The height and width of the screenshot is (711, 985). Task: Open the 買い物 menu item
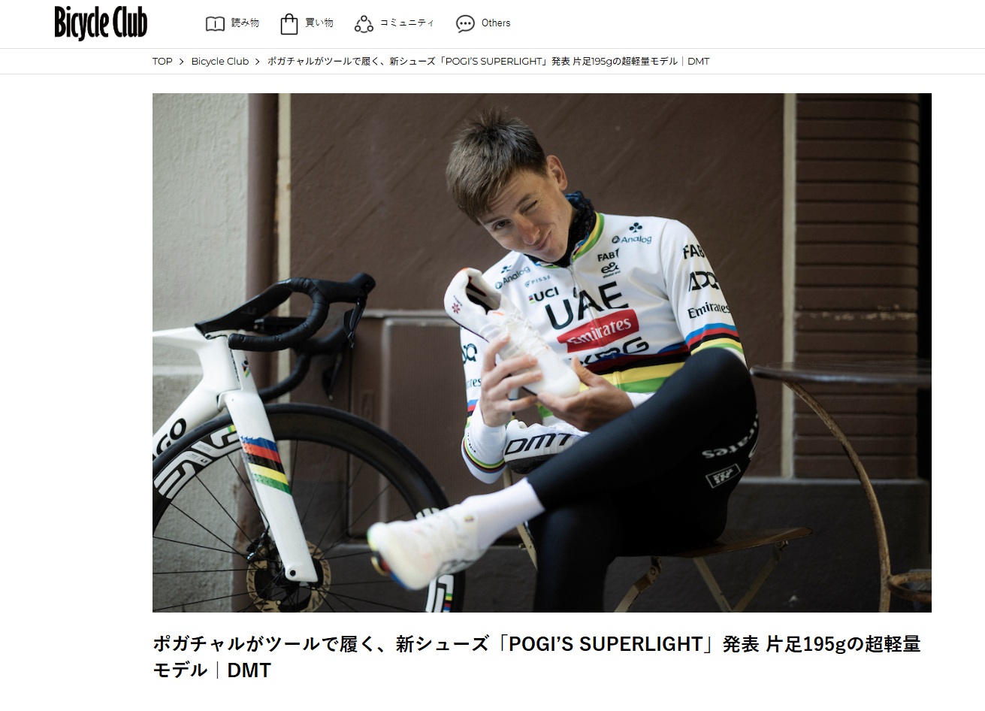(319, 23)
